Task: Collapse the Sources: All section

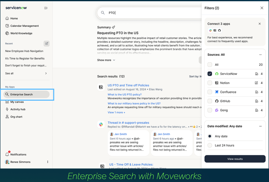Action: (x=261, y=55)
